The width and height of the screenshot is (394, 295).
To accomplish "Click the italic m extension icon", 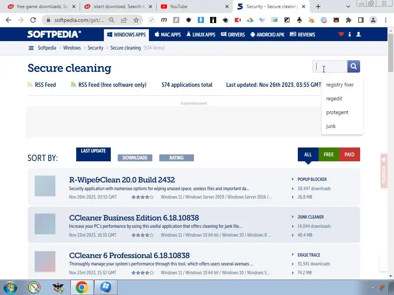I will 164,20.
